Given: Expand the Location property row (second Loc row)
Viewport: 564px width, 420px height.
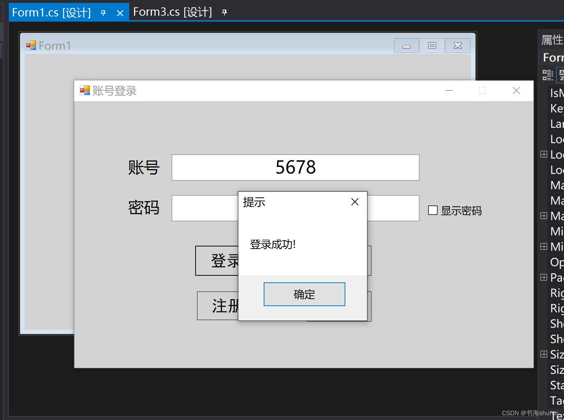Looking at the screenshot, I should coord(544,155).
